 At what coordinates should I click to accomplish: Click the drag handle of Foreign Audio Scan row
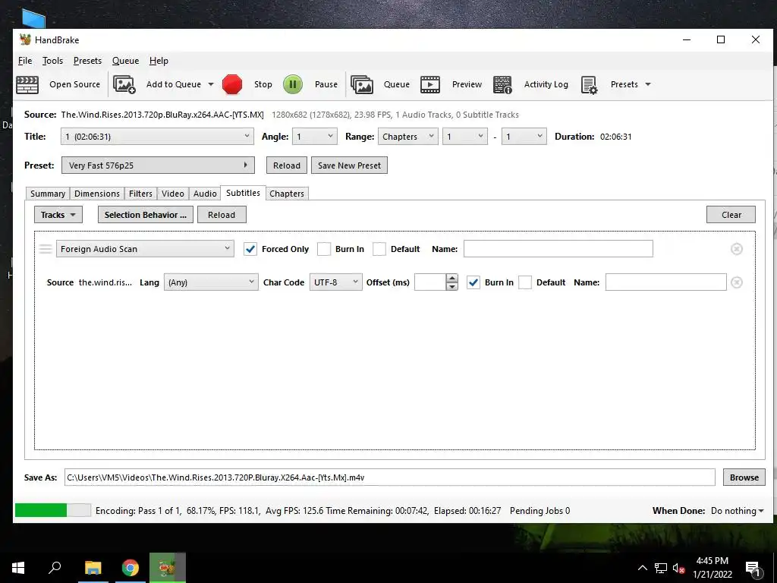[46, 249]
